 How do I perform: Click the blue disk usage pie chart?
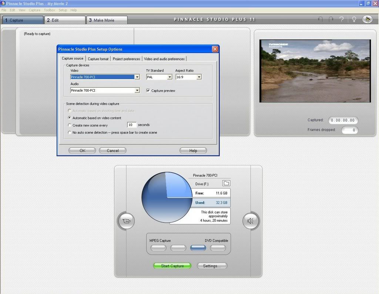167,197
